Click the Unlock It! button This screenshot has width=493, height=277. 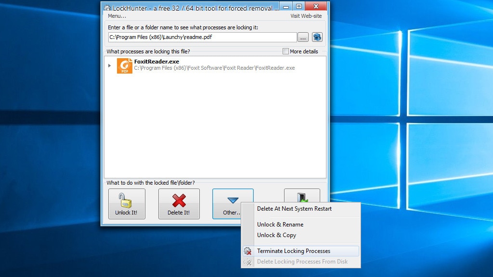pyautogui.click(x=127, y=204)
